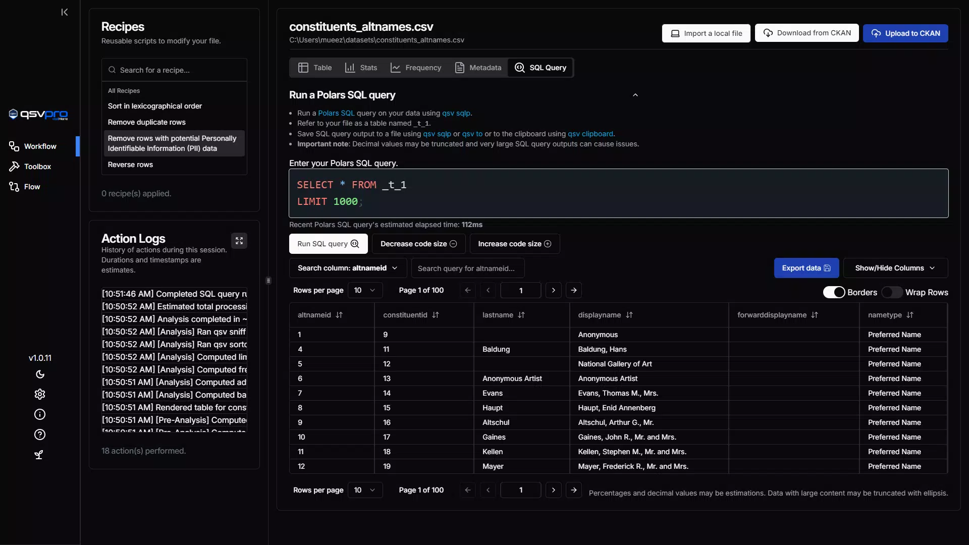Click the Polars SQL query editor

pyautogui.click(x=619, y=193)
